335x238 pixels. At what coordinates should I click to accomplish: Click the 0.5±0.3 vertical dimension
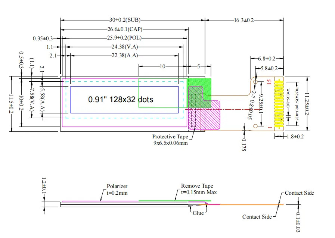pos(21,60)
